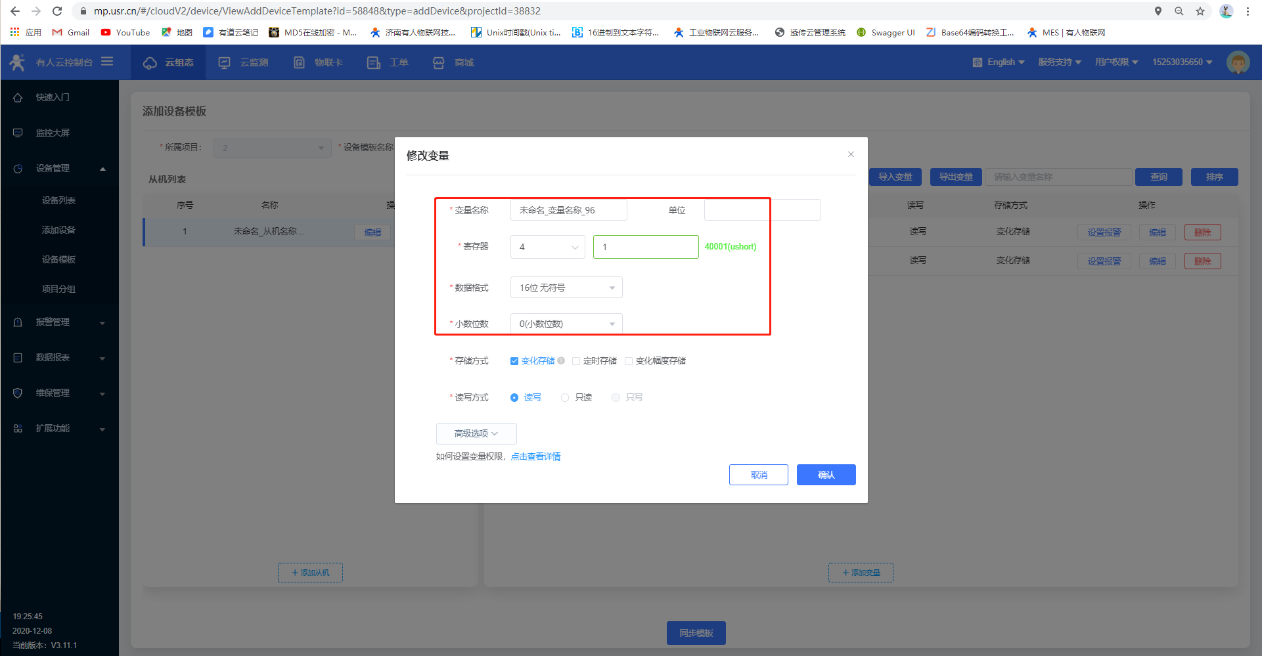1262x656 pixels.
Task: Close the 修改变量 dialog with X
Action: coord(851,154)
